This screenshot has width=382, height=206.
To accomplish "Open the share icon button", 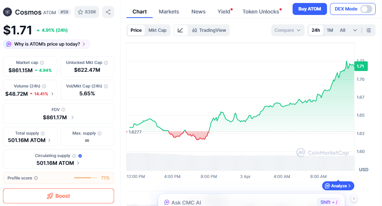I will (x=108, y=12).
